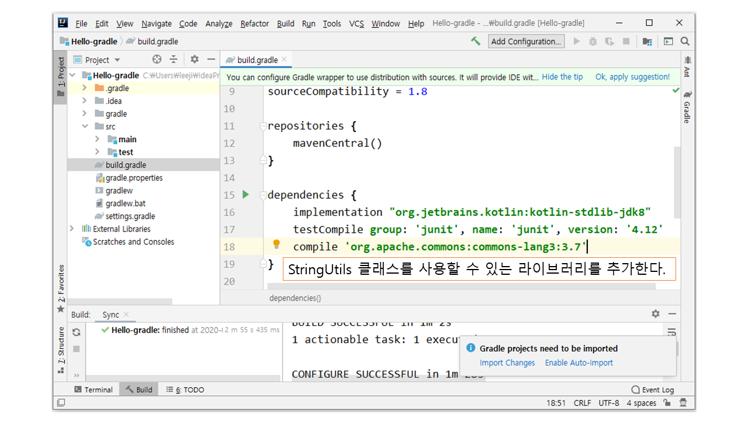748x421 pixels.
Task: Open the Project view dropdown selector
Action: [x=117, y=60]
